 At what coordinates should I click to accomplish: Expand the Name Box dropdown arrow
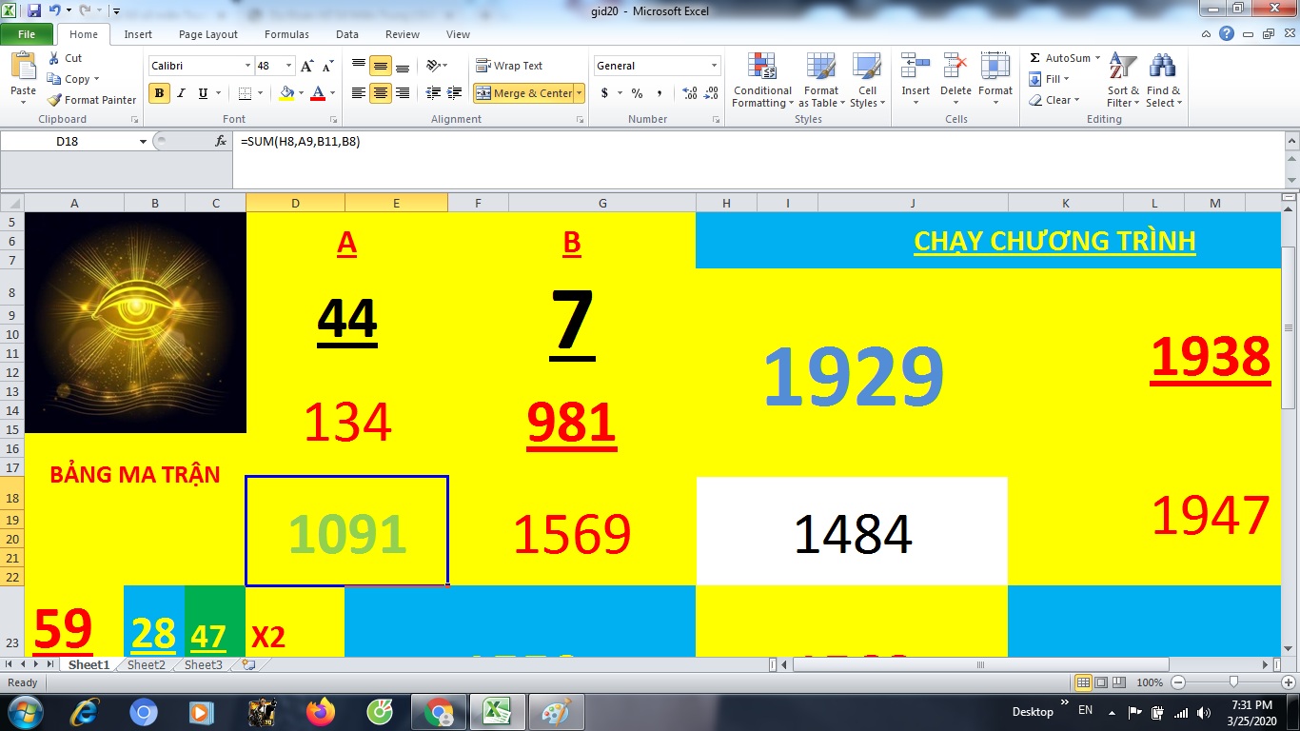[x=143, y=141]
